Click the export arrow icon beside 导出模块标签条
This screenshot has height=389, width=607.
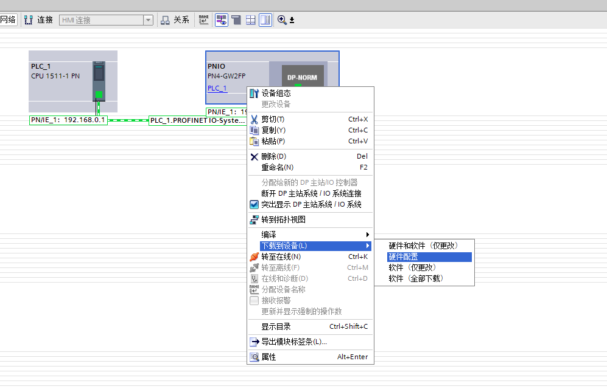pyautogui.click(x=254, y=342)
